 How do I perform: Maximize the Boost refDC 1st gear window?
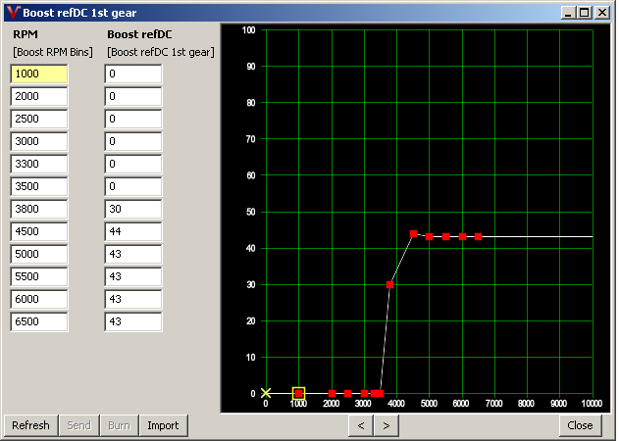coord(586,12)
